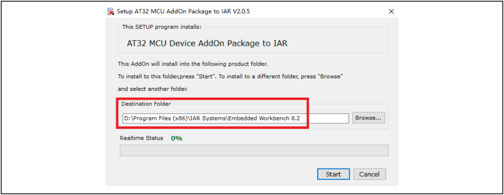Start the AddOn installation
This screenshot has height=195, width=504.
point(333,174)
